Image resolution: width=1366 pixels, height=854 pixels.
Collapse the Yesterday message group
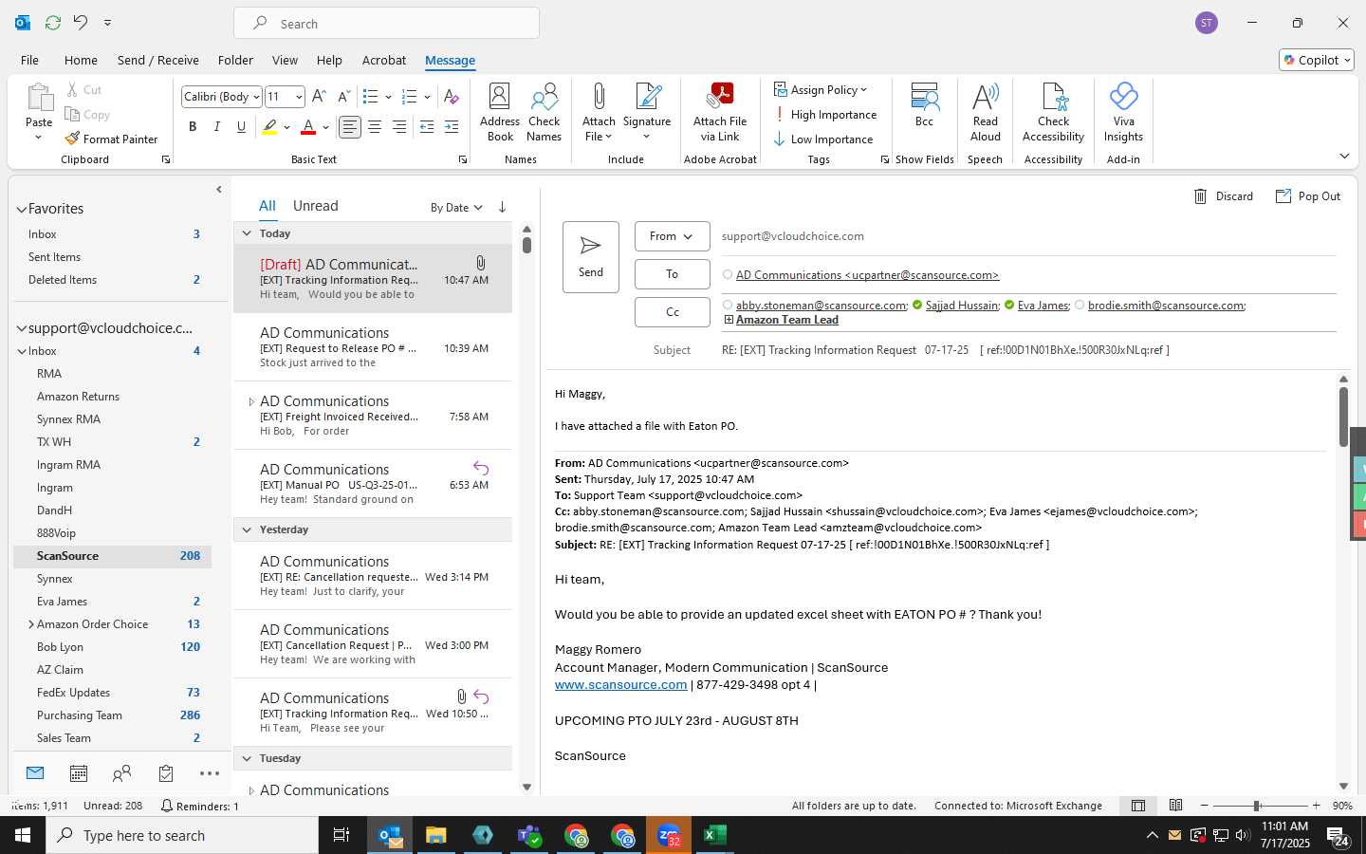pos(247,529)
